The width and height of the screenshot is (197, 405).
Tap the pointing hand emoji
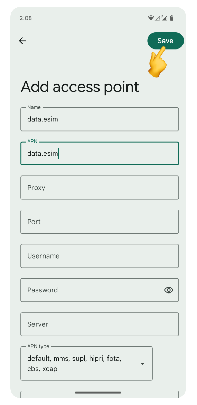(157, 62)
